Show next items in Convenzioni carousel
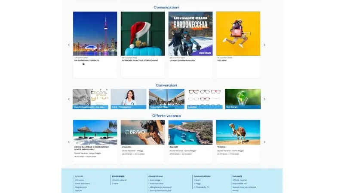The height and width of the screenshot is (193, 344). click(x=264, y=99)
